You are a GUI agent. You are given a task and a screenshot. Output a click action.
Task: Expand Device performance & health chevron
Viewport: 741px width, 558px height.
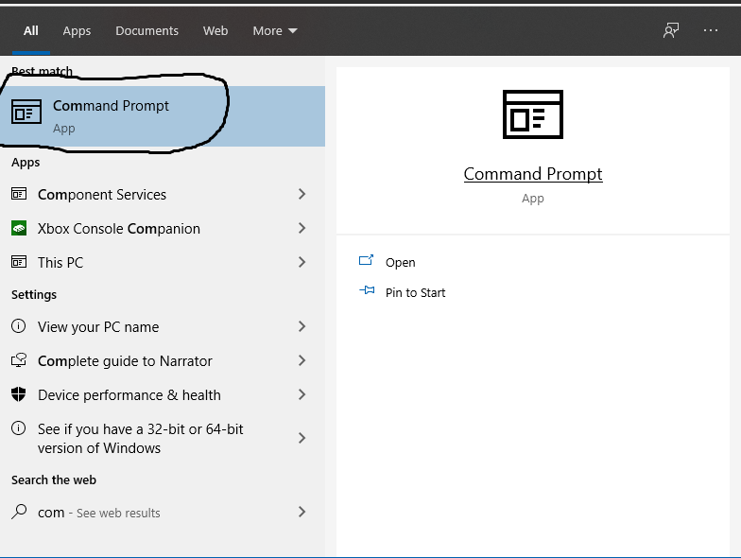[302, 394]
